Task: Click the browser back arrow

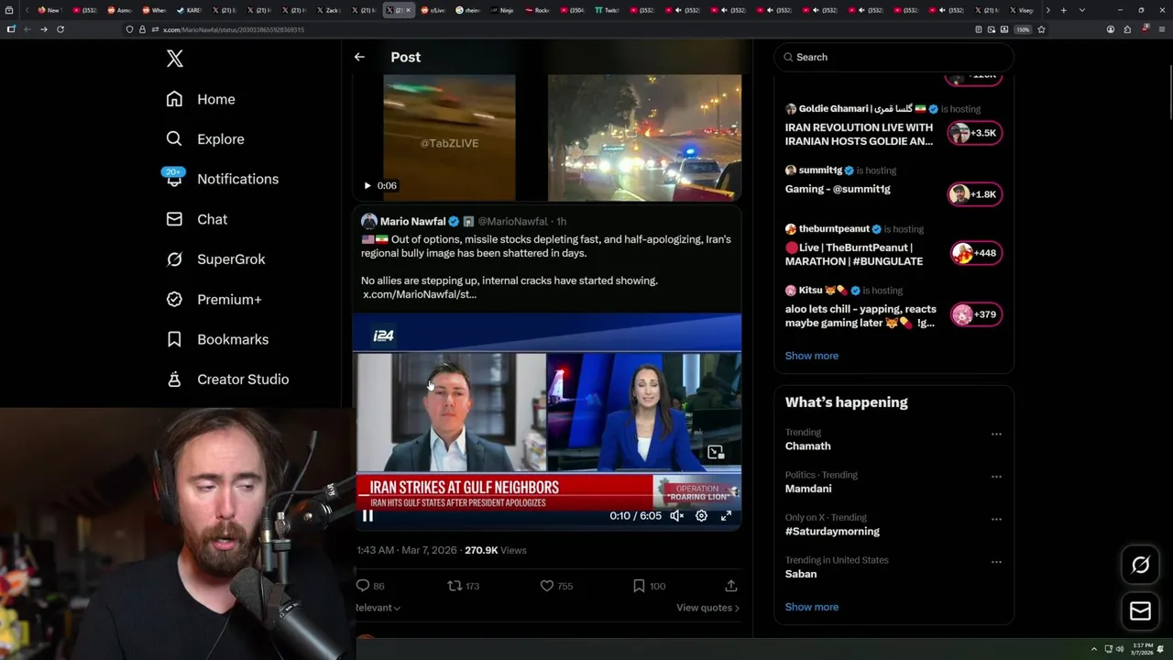Action: pos(27,29)
